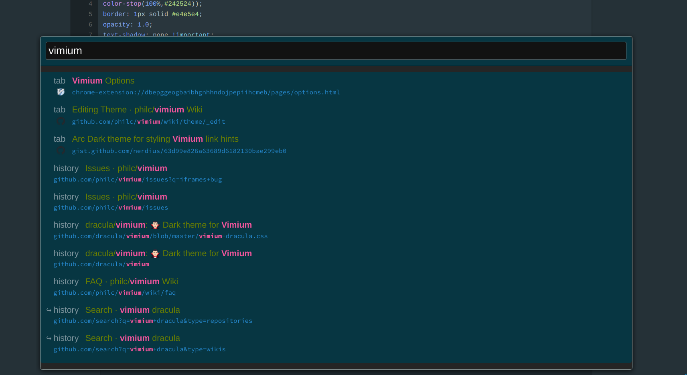Click line number 5 in the code editor

tap(90, 14)
